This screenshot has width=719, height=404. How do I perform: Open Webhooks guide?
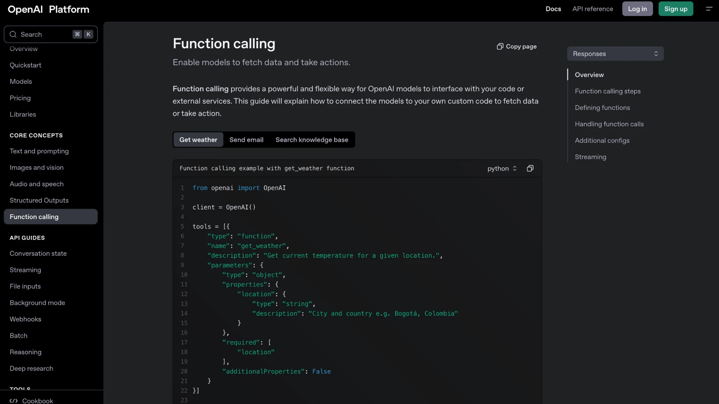coord(25,319)
